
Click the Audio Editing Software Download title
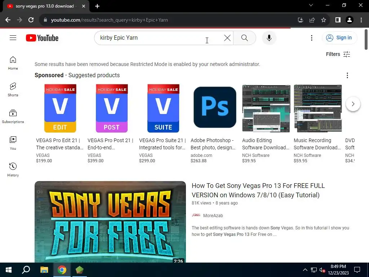coord(266,144)
